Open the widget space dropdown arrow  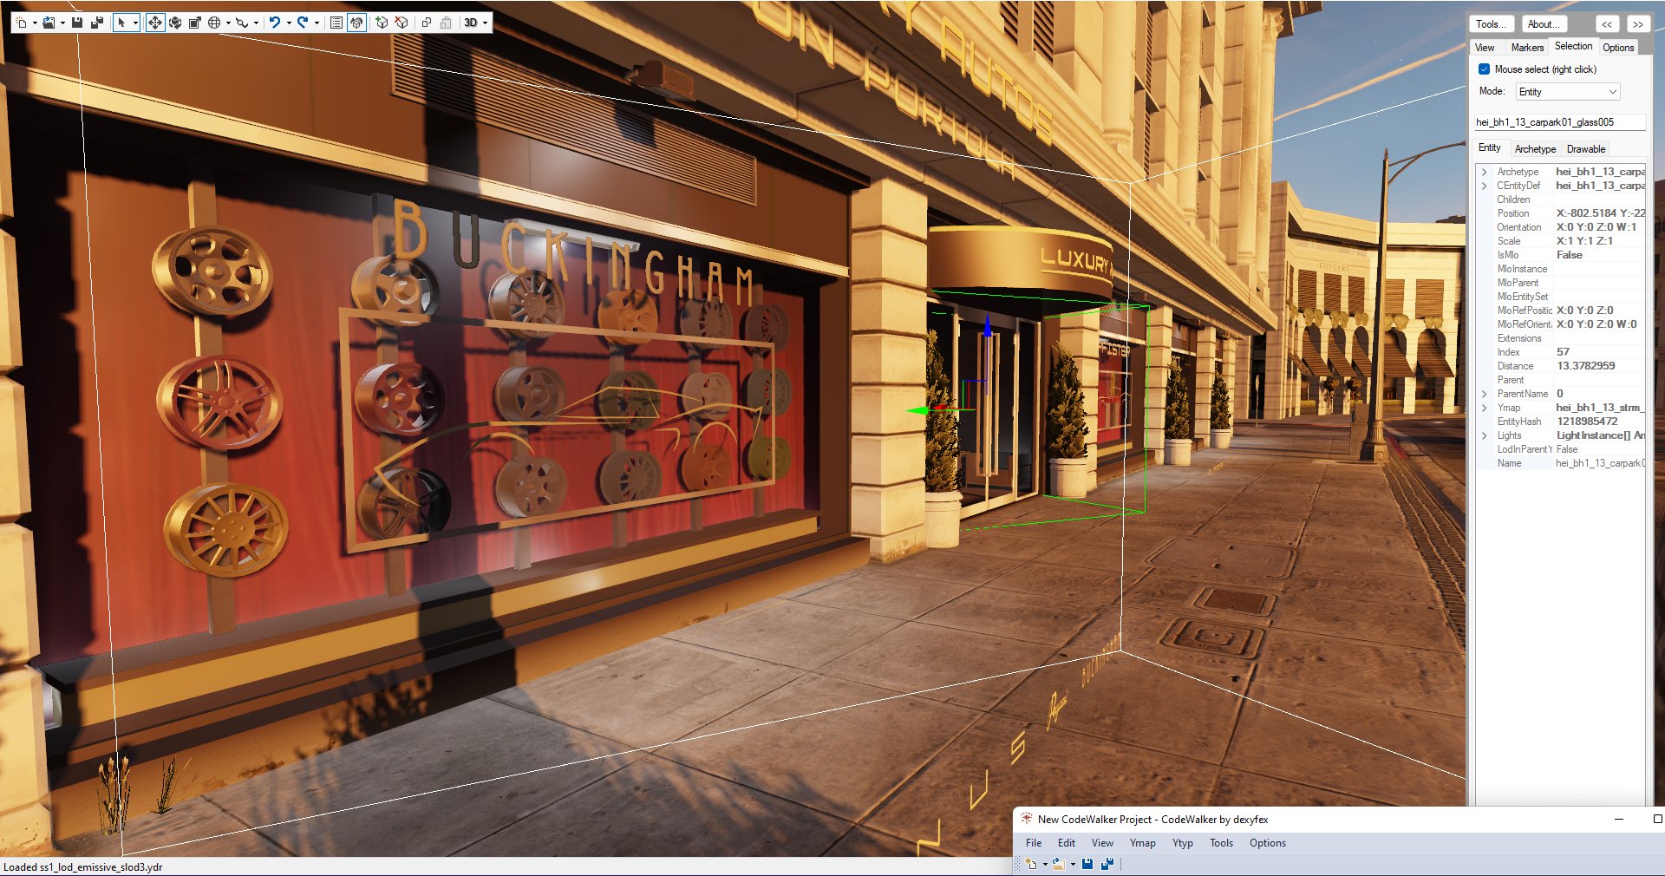click(228, 23)
